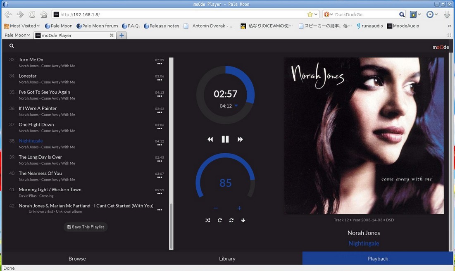Click the Norah Jones album cover art
The height and width of the screenshot is (271, 455).
(364, 136)
